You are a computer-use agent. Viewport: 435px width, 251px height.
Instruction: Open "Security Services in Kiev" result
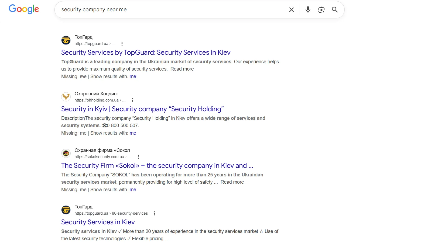pos(98,222)
